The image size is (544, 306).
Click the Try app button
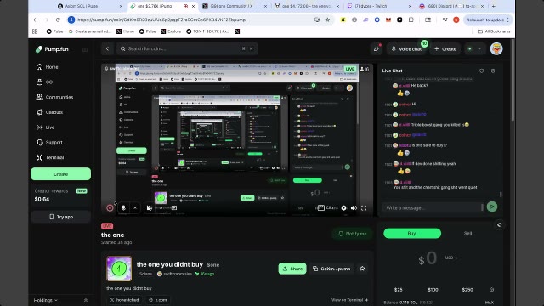click(60, 217)
